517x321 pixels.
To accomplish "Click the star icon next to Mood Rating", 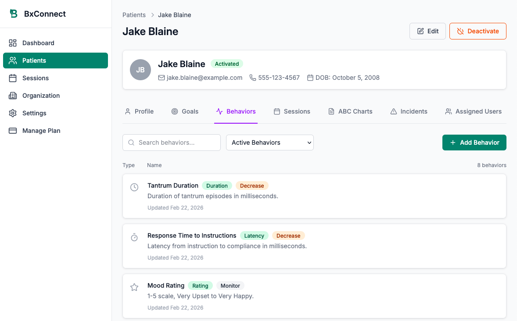I will 134,287.
